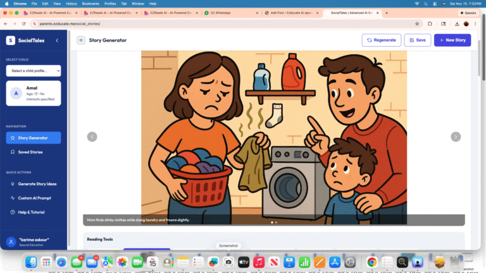Open Calendar from the Dock
The image size is (486, 273).
pyautogui.click(x=153, y=262)
